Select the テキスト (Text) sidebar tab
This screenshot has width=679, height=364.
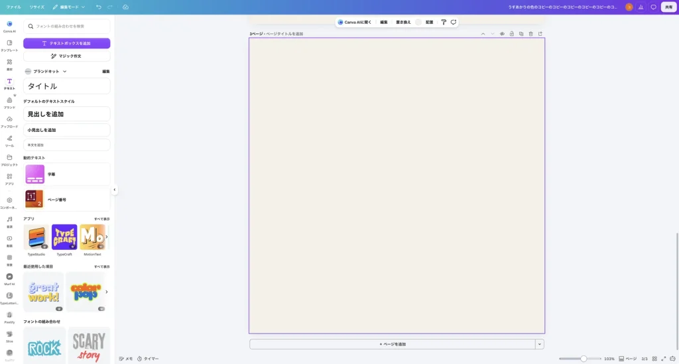9,84
